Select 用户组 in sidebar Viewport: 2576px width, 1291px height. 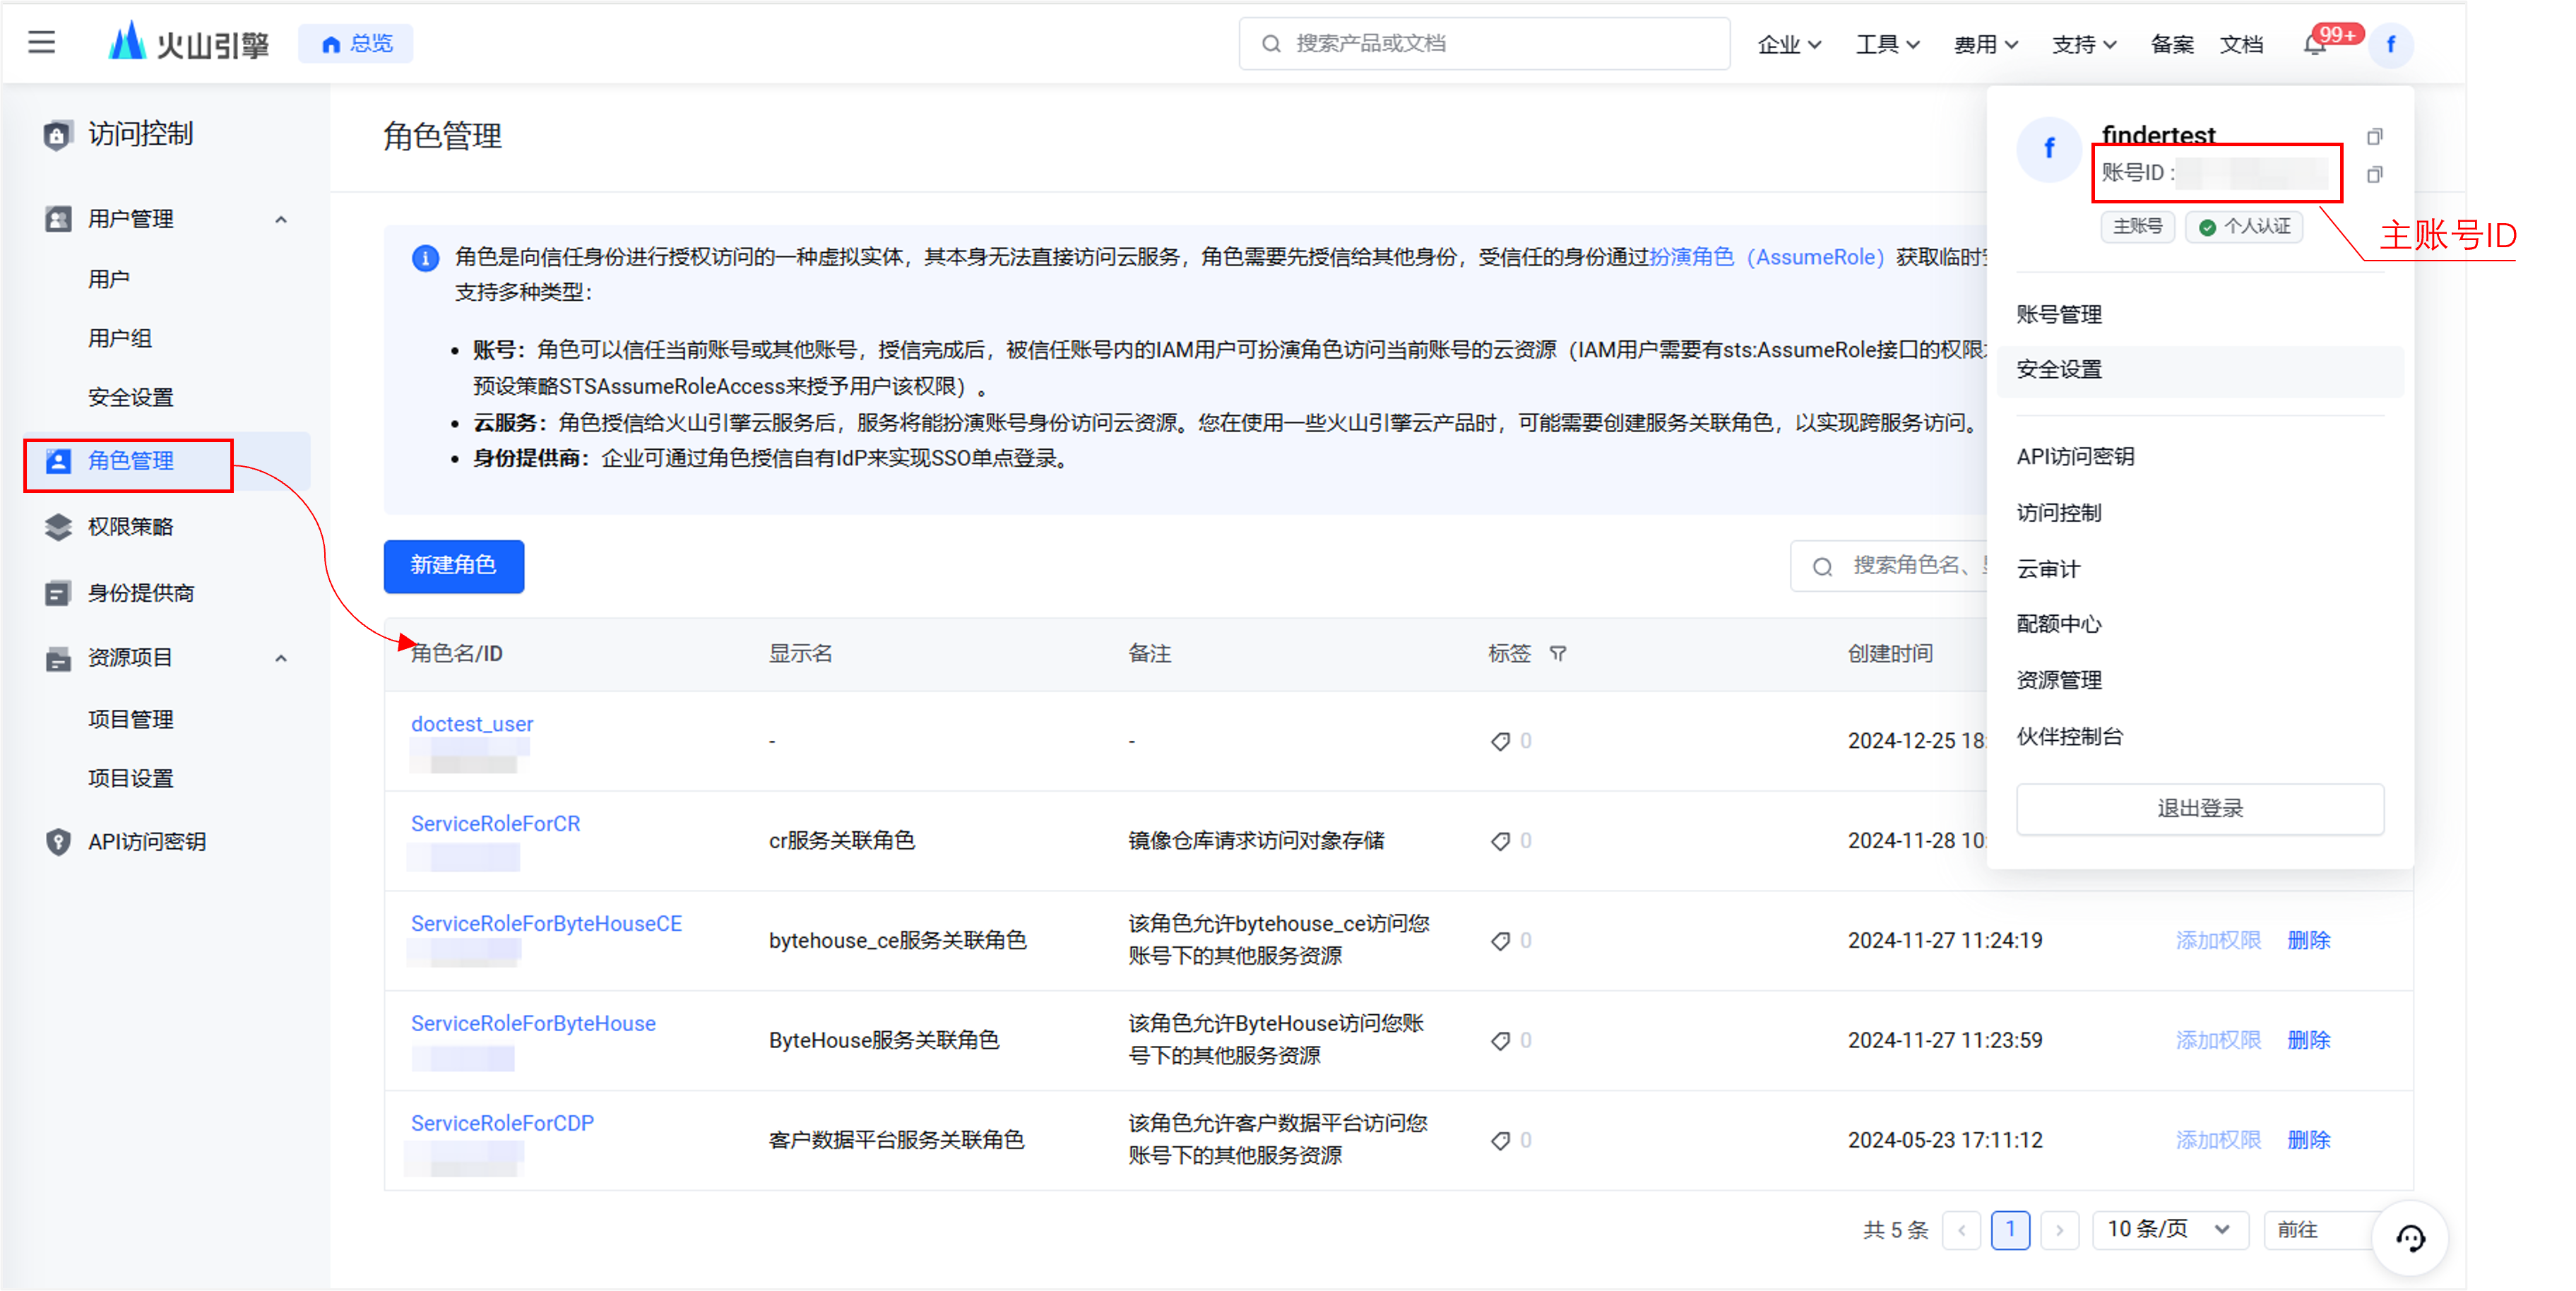coord(120,338)
